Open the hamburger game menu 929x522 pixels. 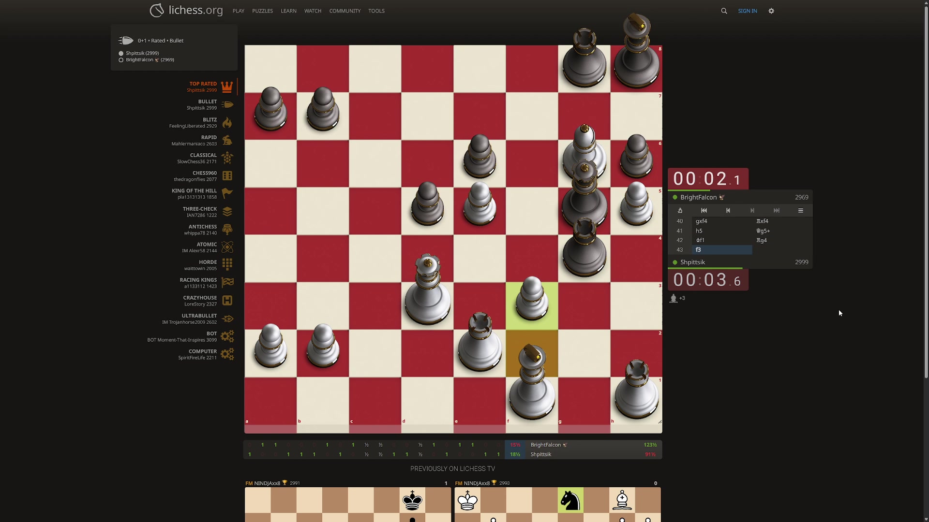tap(801, 211)
